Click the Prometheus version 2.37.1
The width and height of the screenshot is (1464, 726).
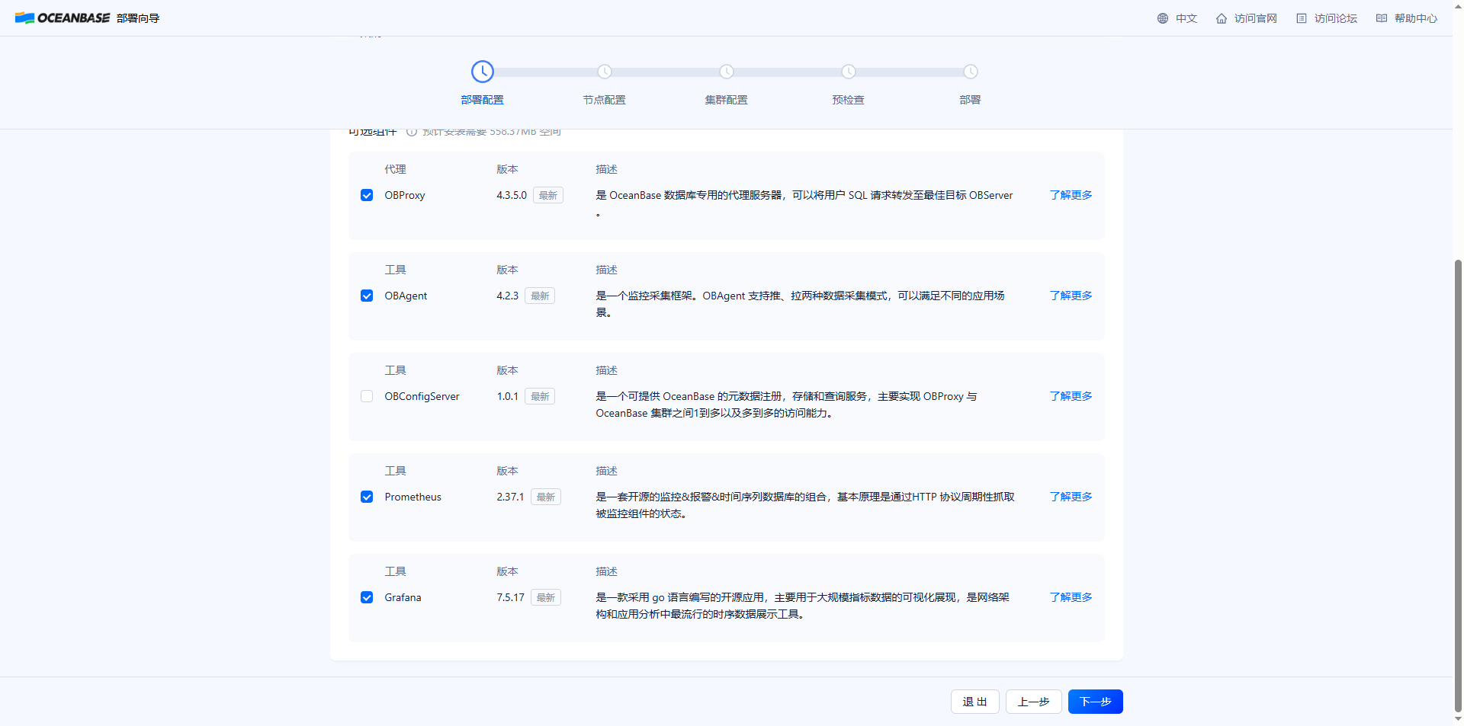point(510,497)
